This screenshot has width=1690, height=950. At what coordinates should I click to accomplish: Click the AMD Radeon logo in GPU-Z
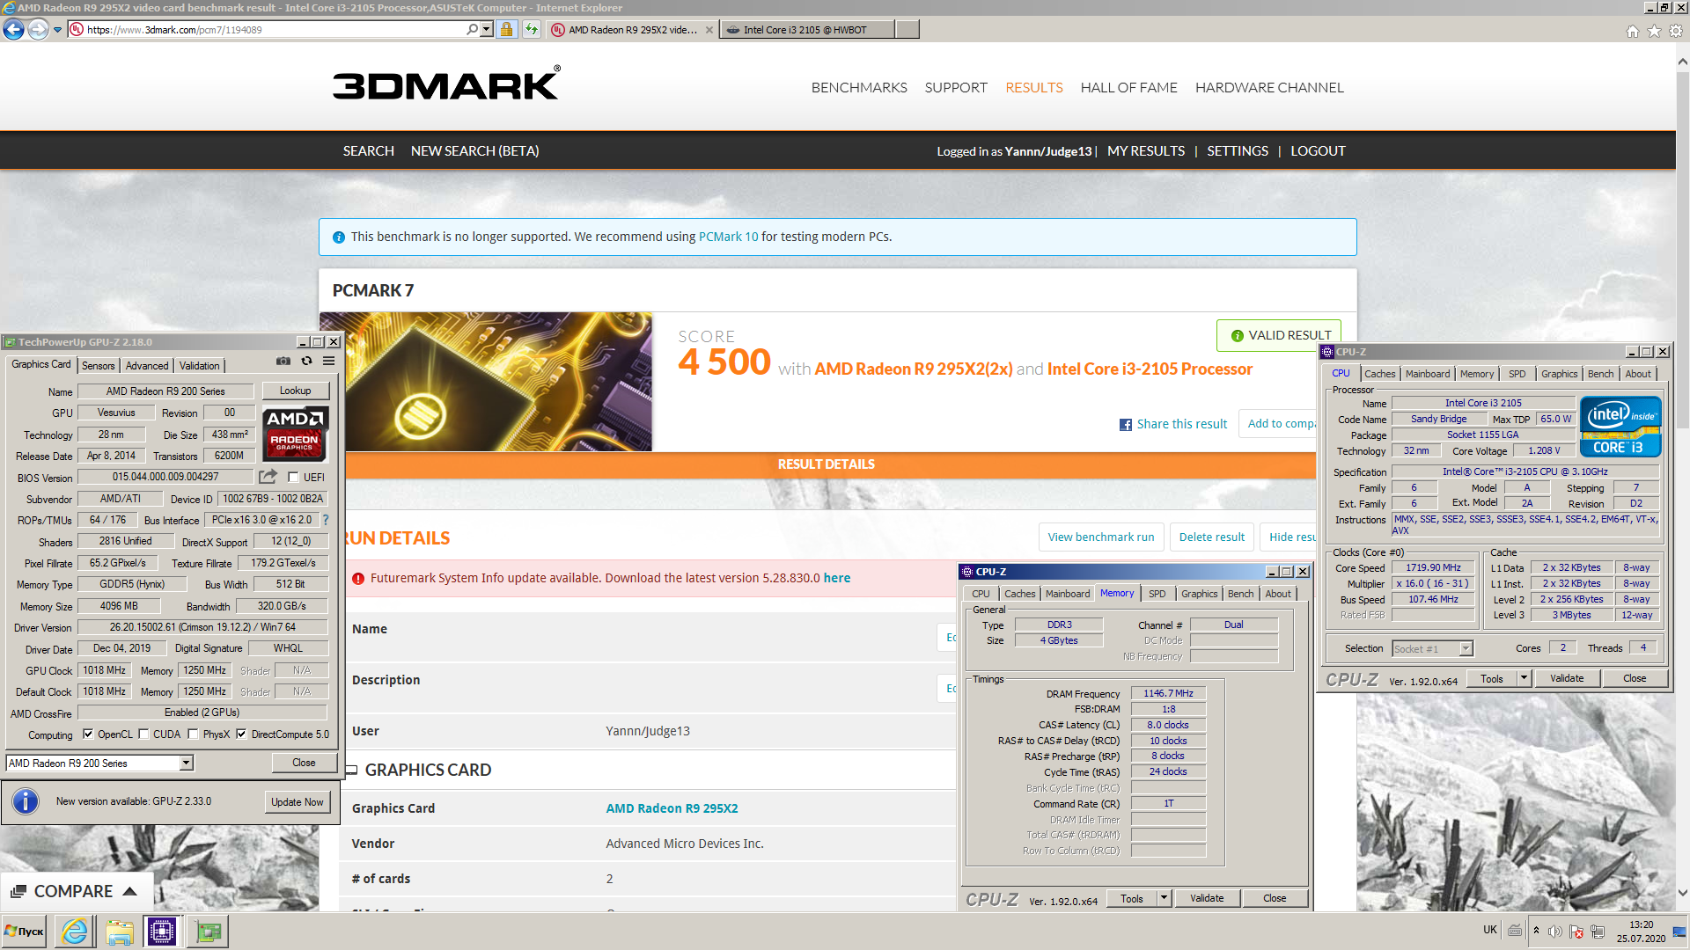coord(296,434)
